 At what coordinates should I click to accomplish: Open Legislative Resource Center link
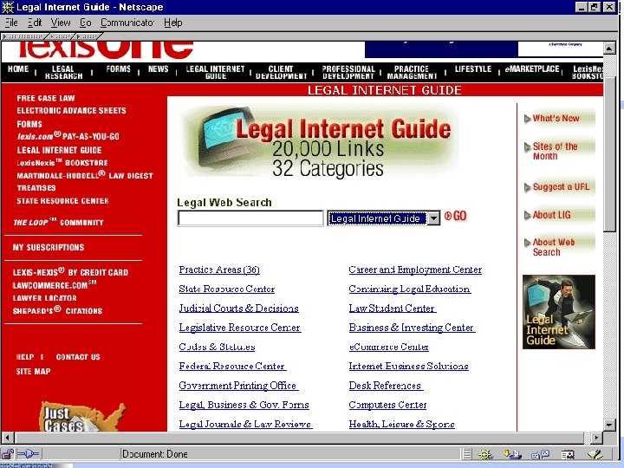click(x=240, y=328)
